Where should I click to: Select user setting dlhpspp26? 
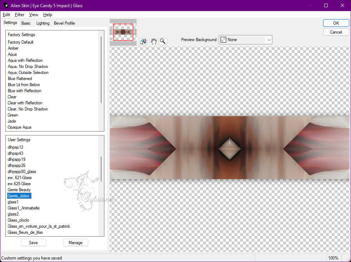16,165
